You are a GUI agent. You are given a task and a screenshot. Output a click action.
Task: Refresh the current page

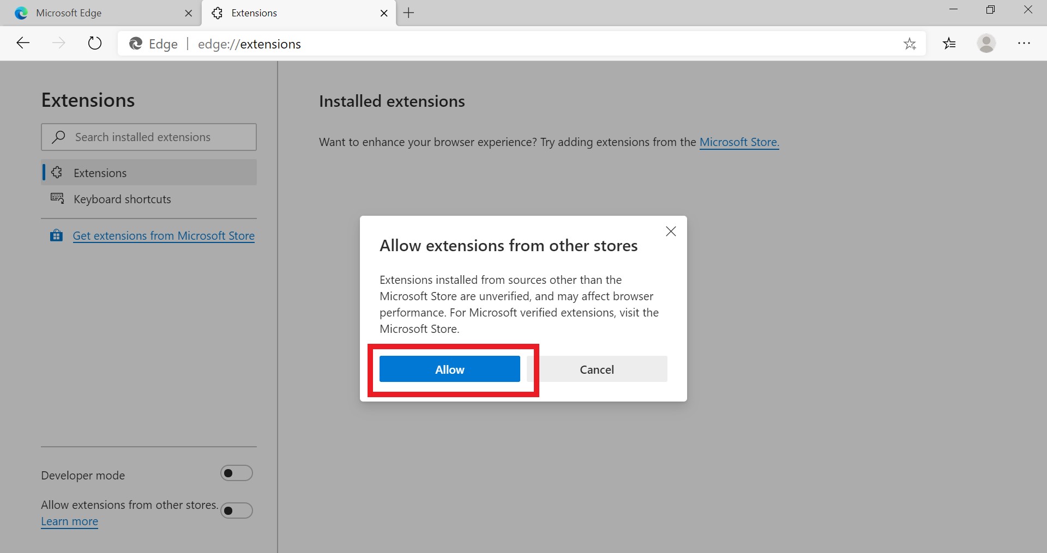(95, 43)
